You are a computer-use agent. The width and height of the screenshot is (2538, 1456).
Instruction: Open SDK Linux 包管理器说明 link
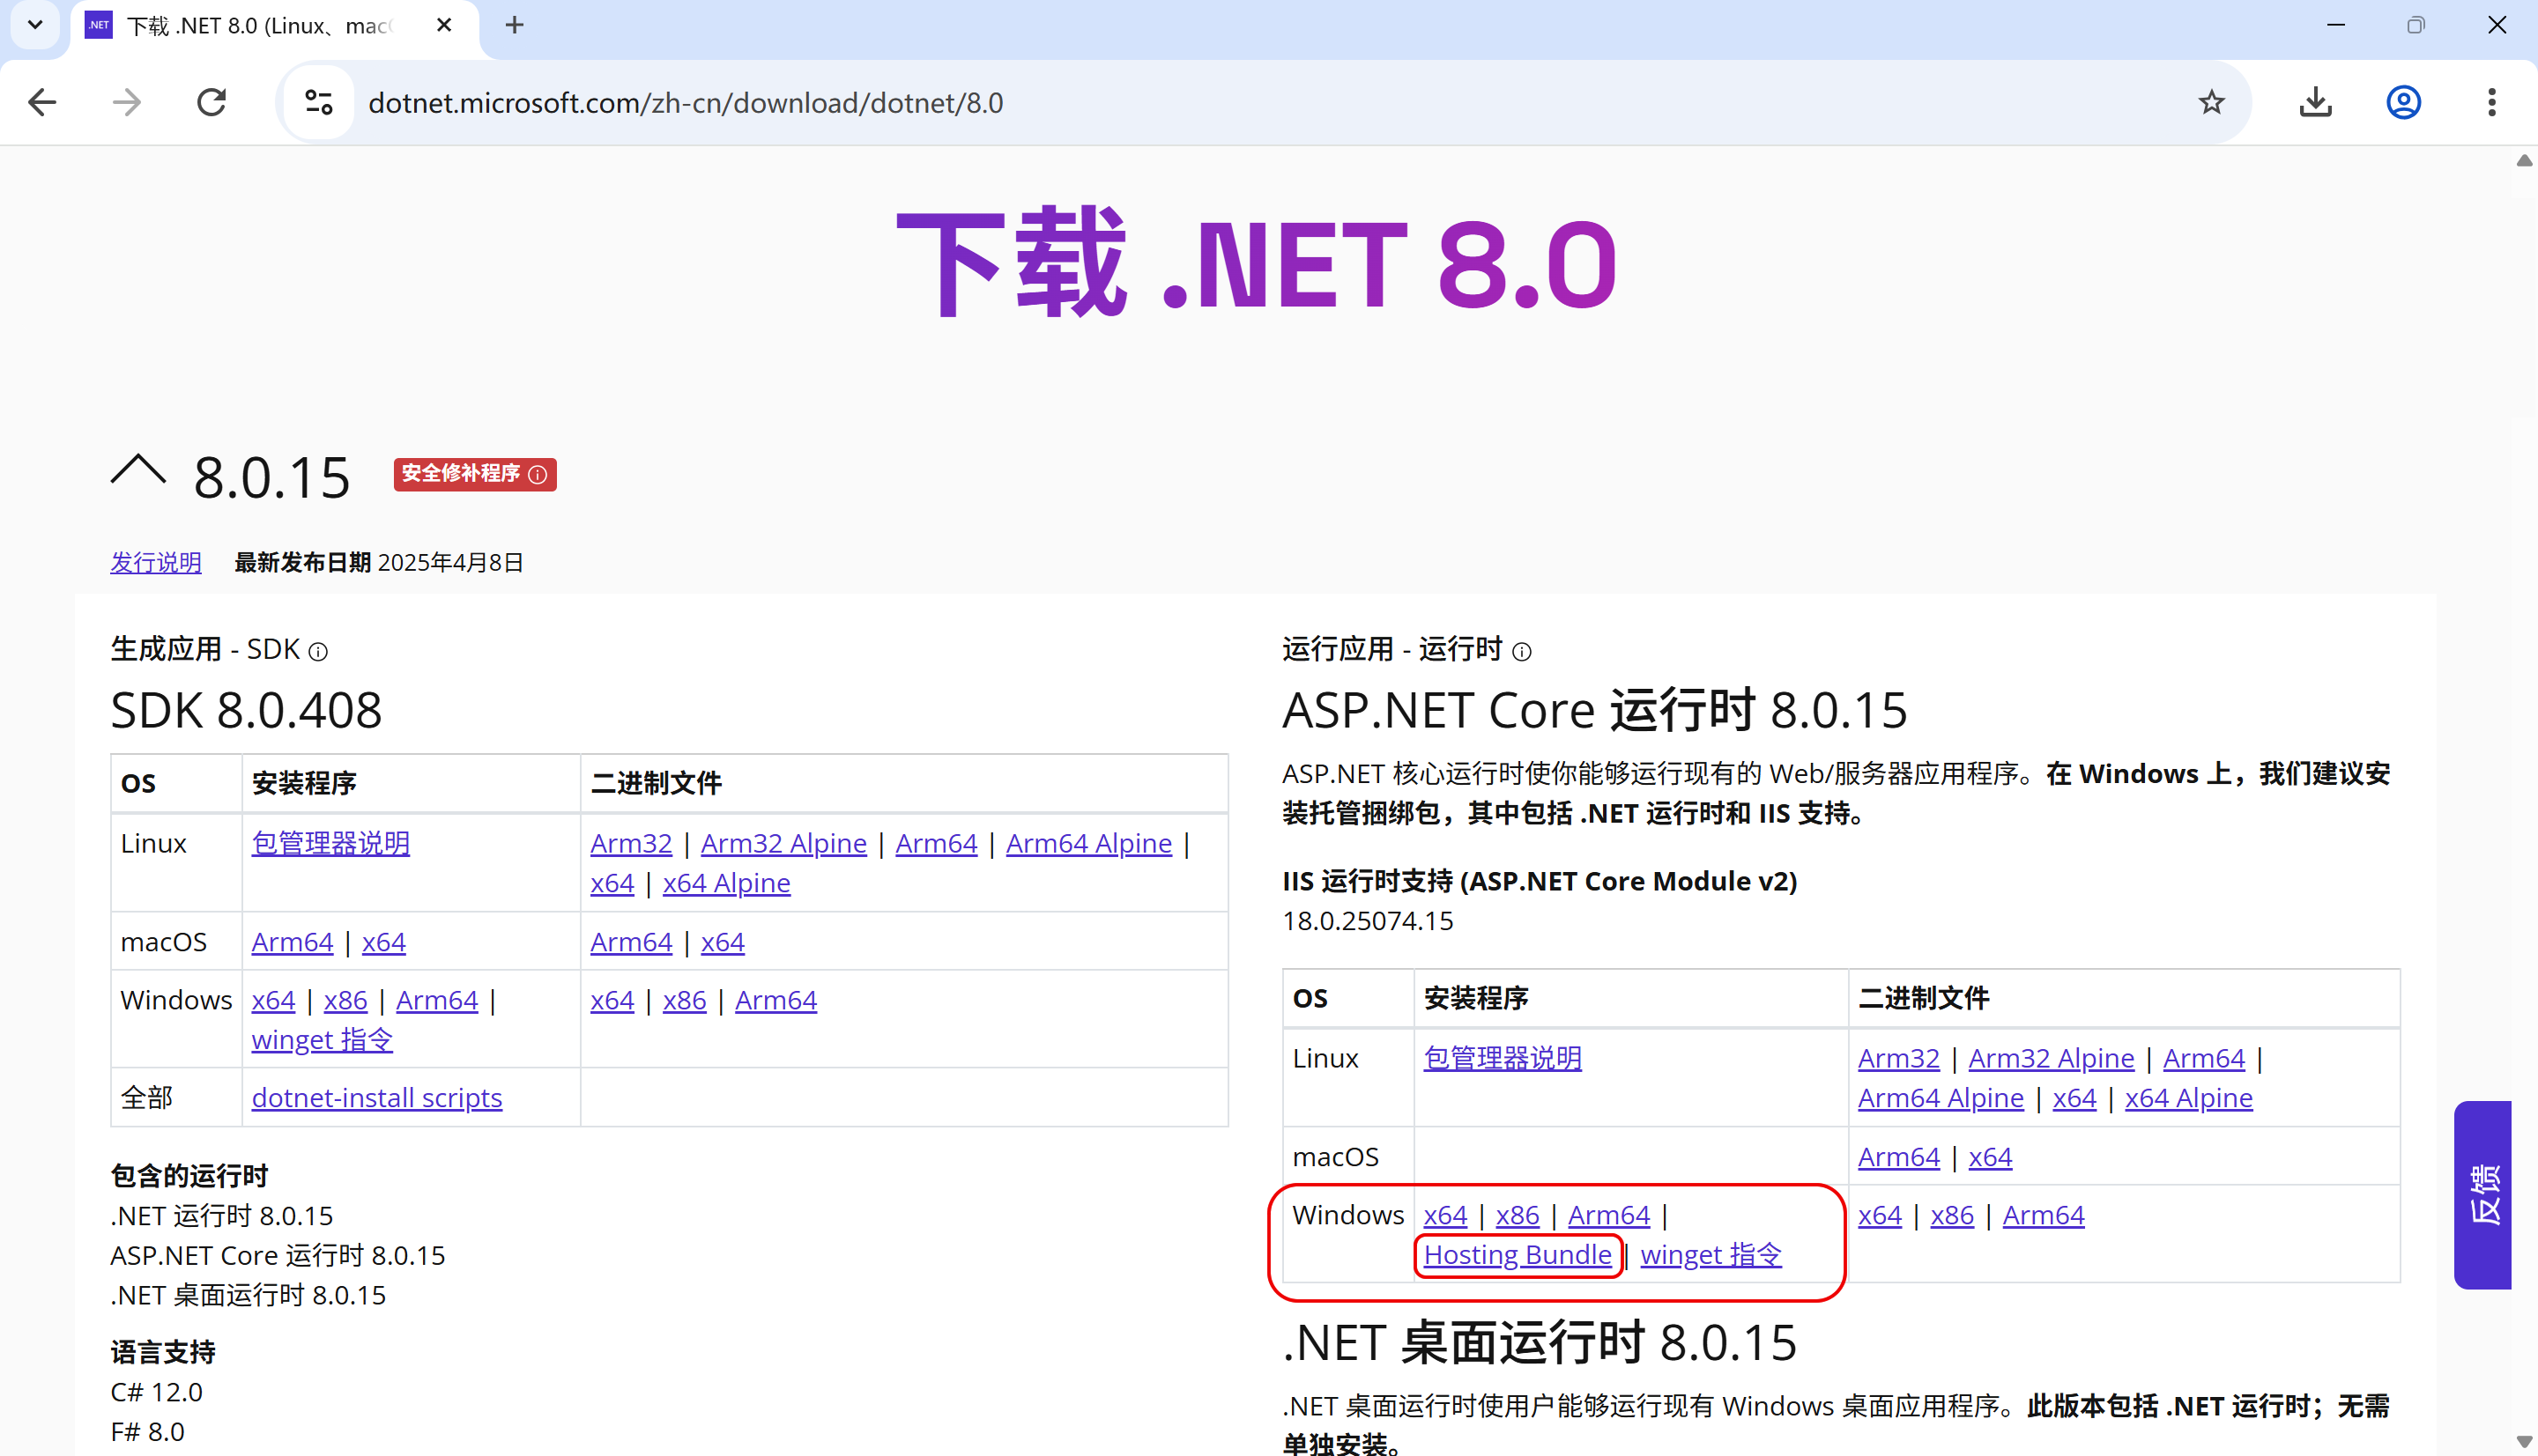pyautogui.click(x=330, y=843)
